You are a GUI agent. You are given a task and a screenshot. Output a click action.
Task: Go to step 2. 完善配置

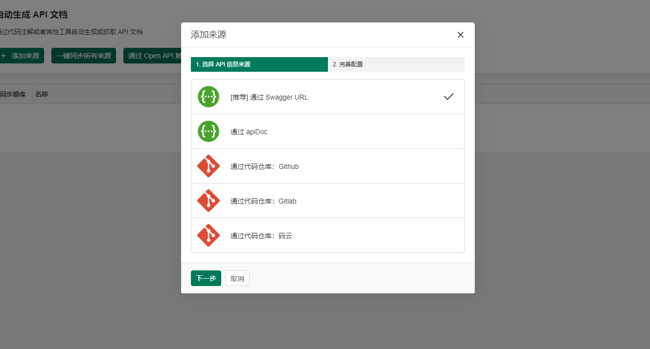pyautogui.click(x=396, y=64)
